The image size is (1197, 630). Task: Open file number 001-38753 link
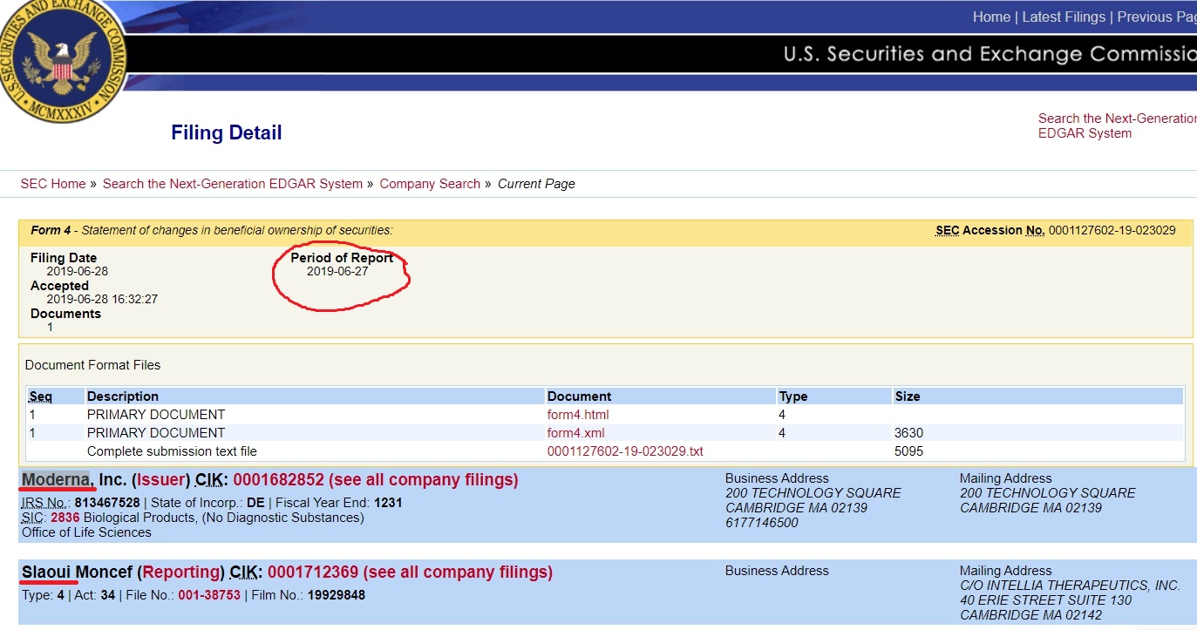(x=207, y=595)
